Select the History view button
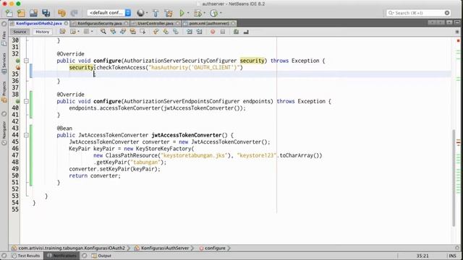Viewport: 463px width, 260px height. 42,32
